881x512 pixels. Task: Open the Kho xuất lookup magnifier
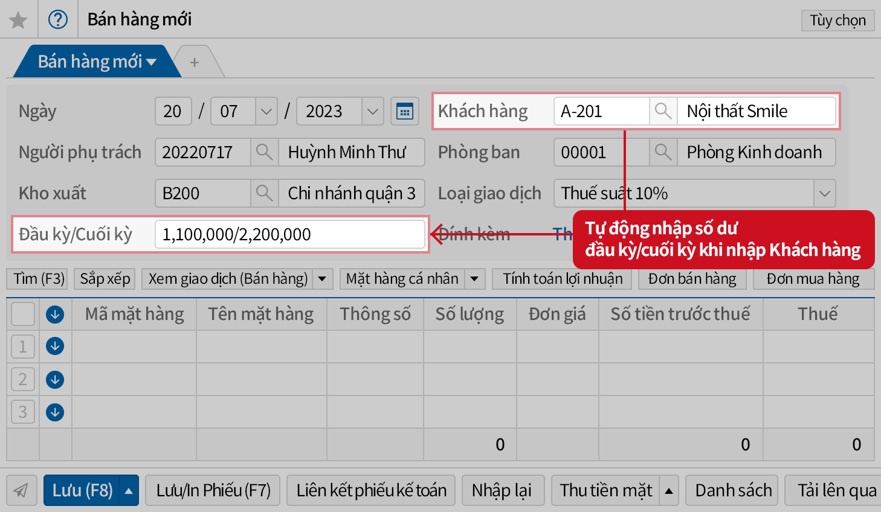tap(264, 193)
